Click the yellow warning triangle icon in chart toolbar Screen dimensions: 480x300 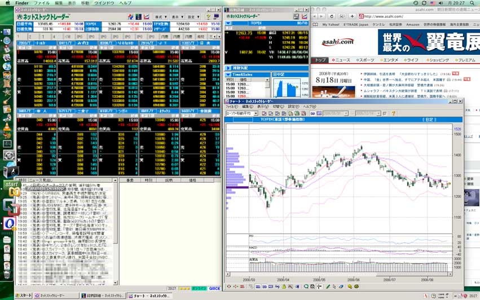[284, 287]
